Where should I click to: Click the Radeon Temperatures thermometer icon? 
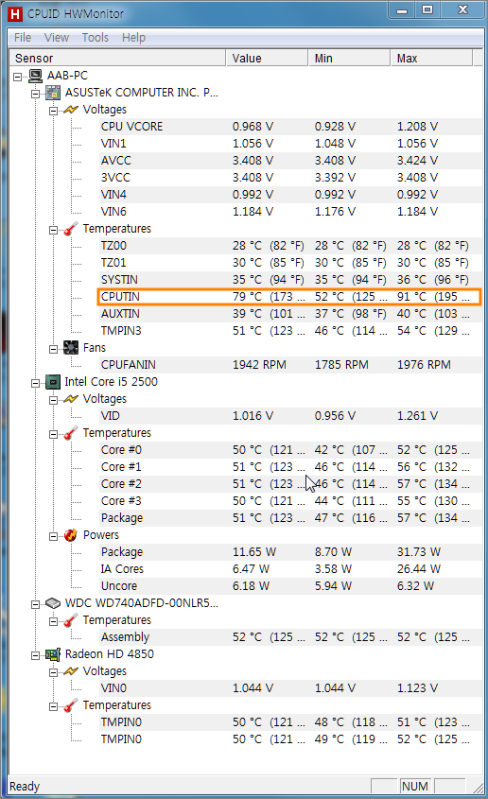[x=71, y=705]
